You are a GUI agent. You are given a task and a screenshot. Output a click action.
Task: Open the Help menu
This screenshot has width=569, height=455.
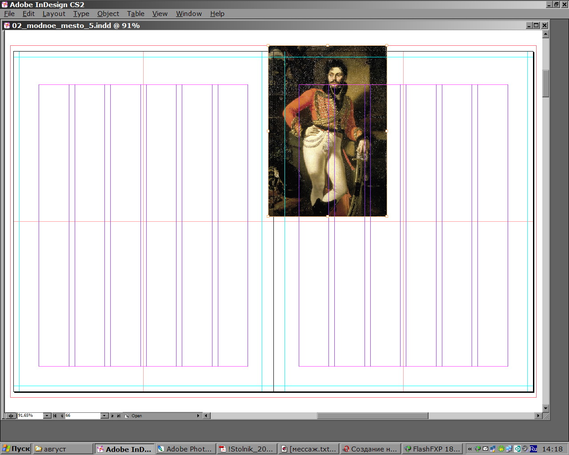(217, 14)
